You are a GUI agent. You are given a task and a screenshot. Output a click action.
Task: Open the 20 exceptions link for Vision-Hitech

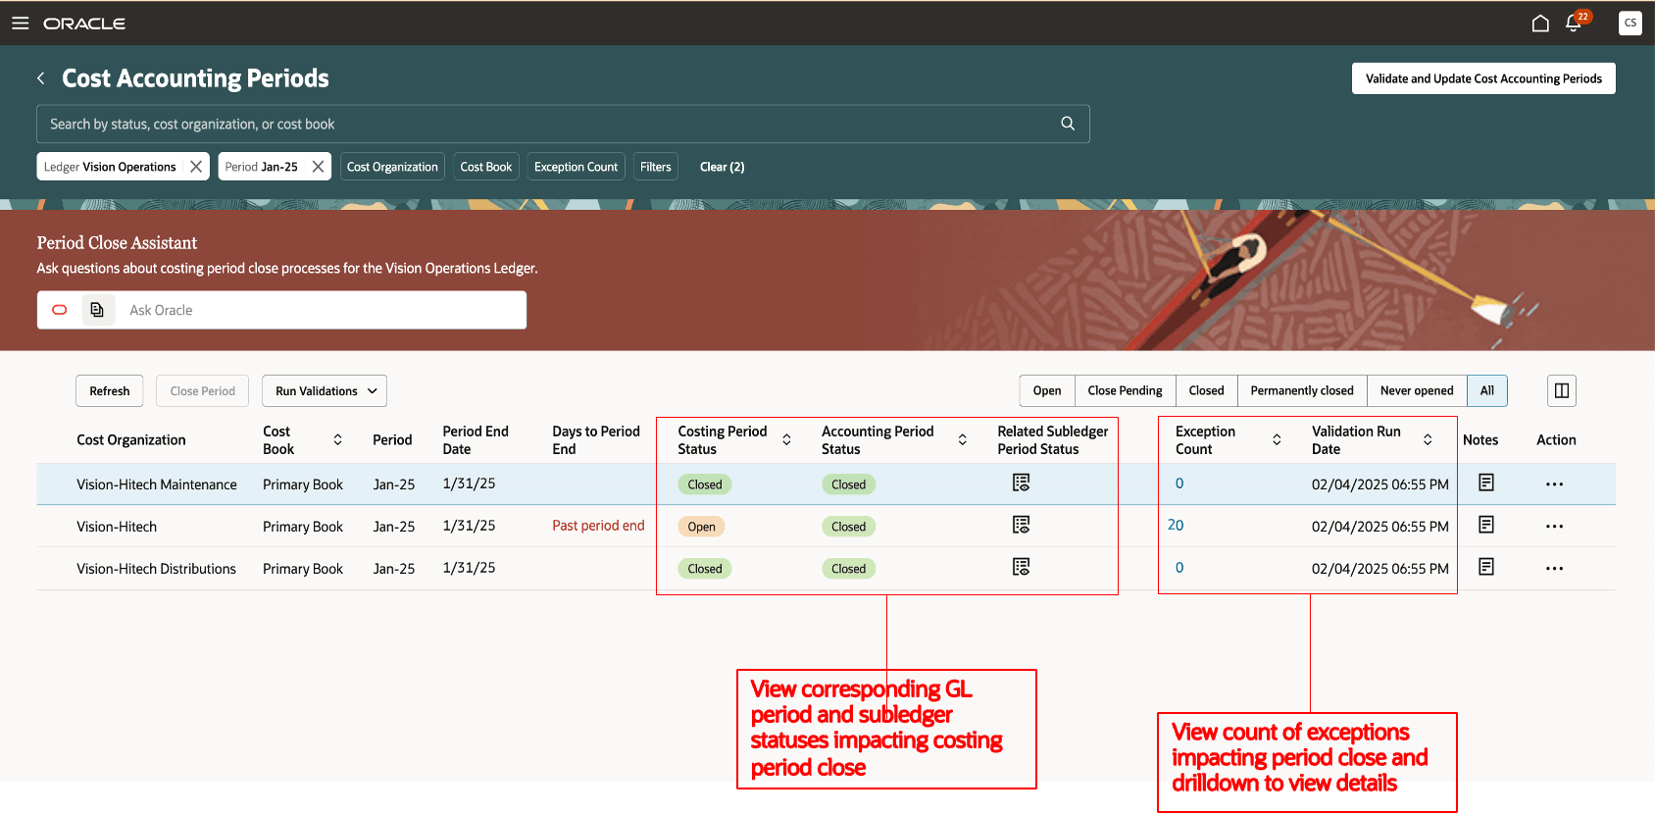pos(1176,526)
